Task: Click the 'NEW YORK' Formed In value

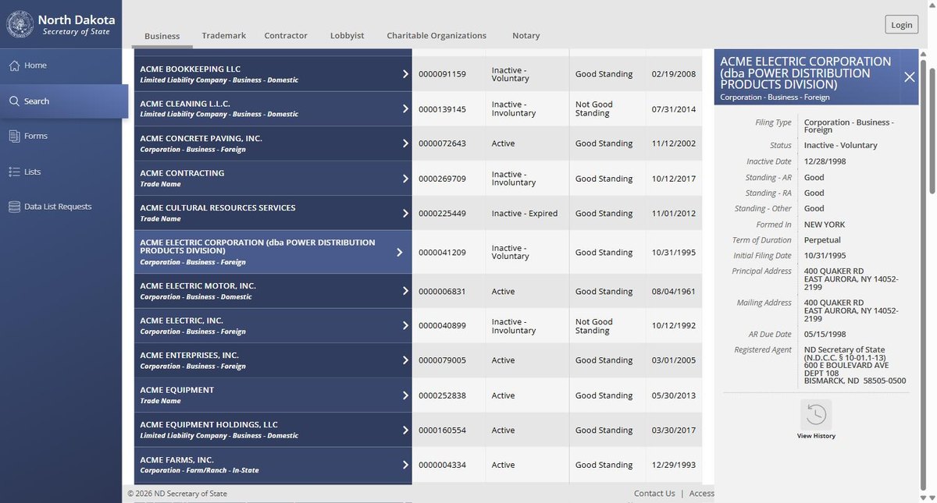Action: point(824,225)
